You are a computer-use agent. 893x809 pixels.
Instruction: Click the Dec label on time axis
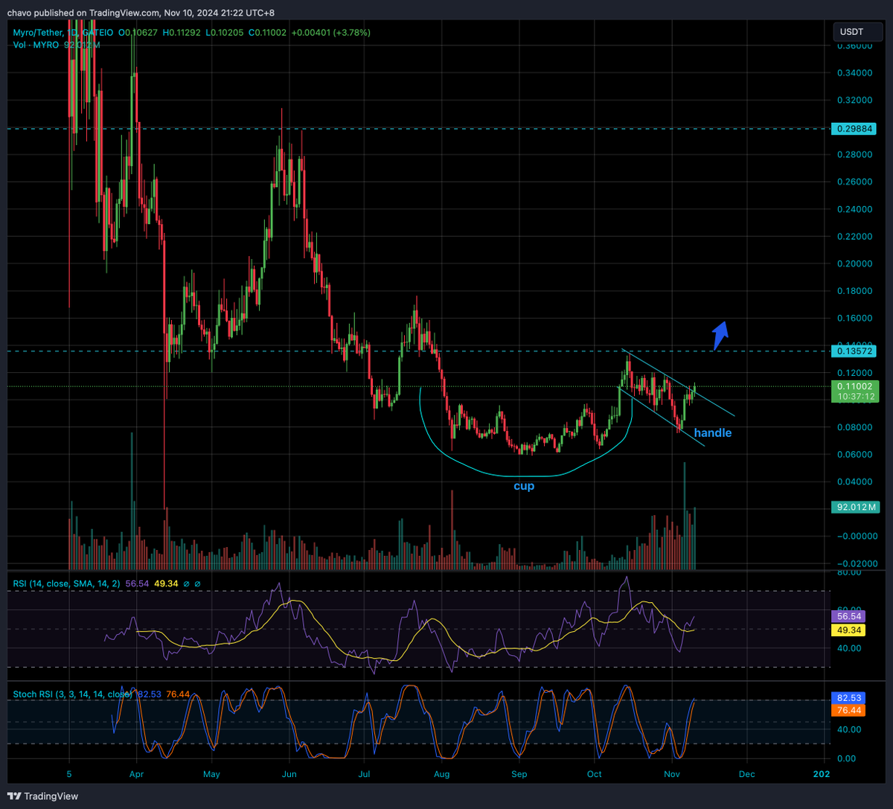pyautogui.click(x=746, y=774)
